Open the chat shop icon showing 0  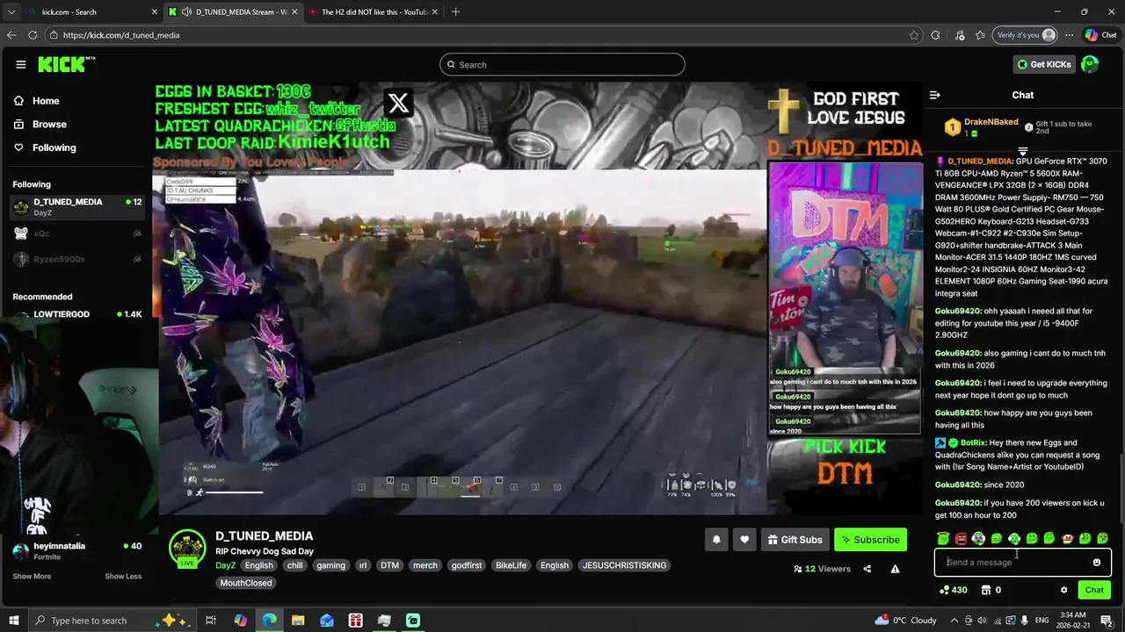coord(991,590)
